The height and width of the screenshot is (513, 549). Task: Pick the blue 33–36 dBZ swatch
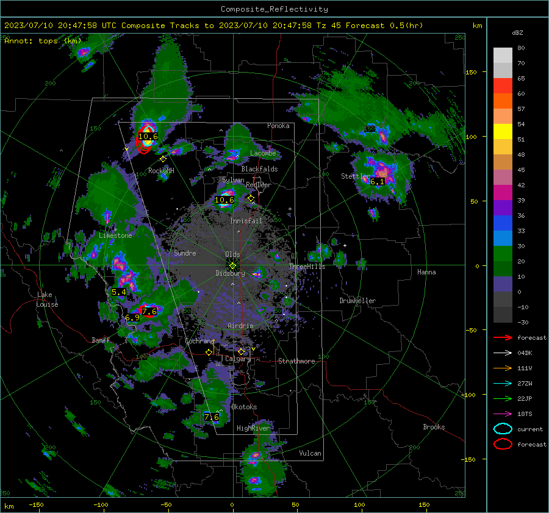(503, 223)
